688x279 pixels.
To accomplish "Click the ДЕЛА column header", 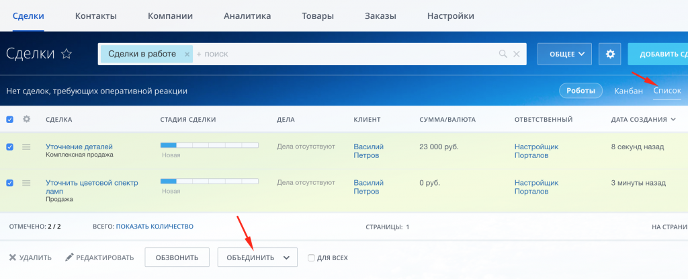I will point(286,120).
